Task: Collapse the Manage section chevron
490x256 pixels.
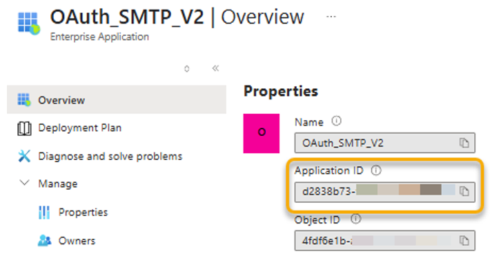Action: [x=24, y=183]
